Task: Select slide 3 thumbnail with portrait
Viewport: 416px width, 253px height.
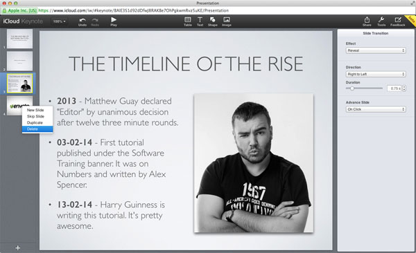Action: (20, 84)
